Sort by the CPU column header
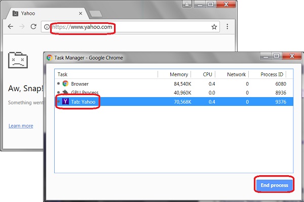This screenshot has width=304, height=202. point(203,74)
